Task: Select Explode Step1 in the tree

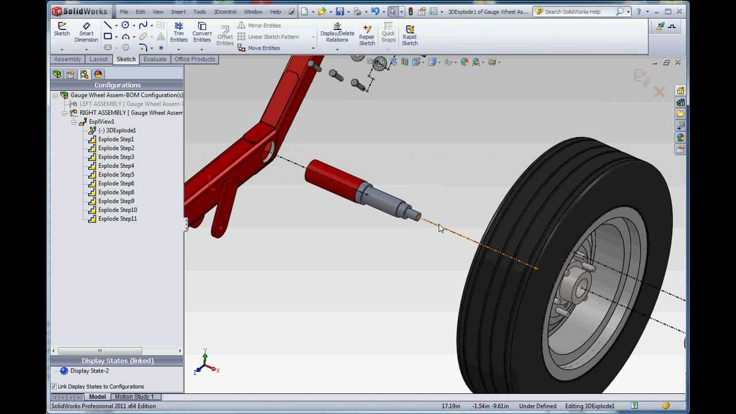Action: point(116,139)
